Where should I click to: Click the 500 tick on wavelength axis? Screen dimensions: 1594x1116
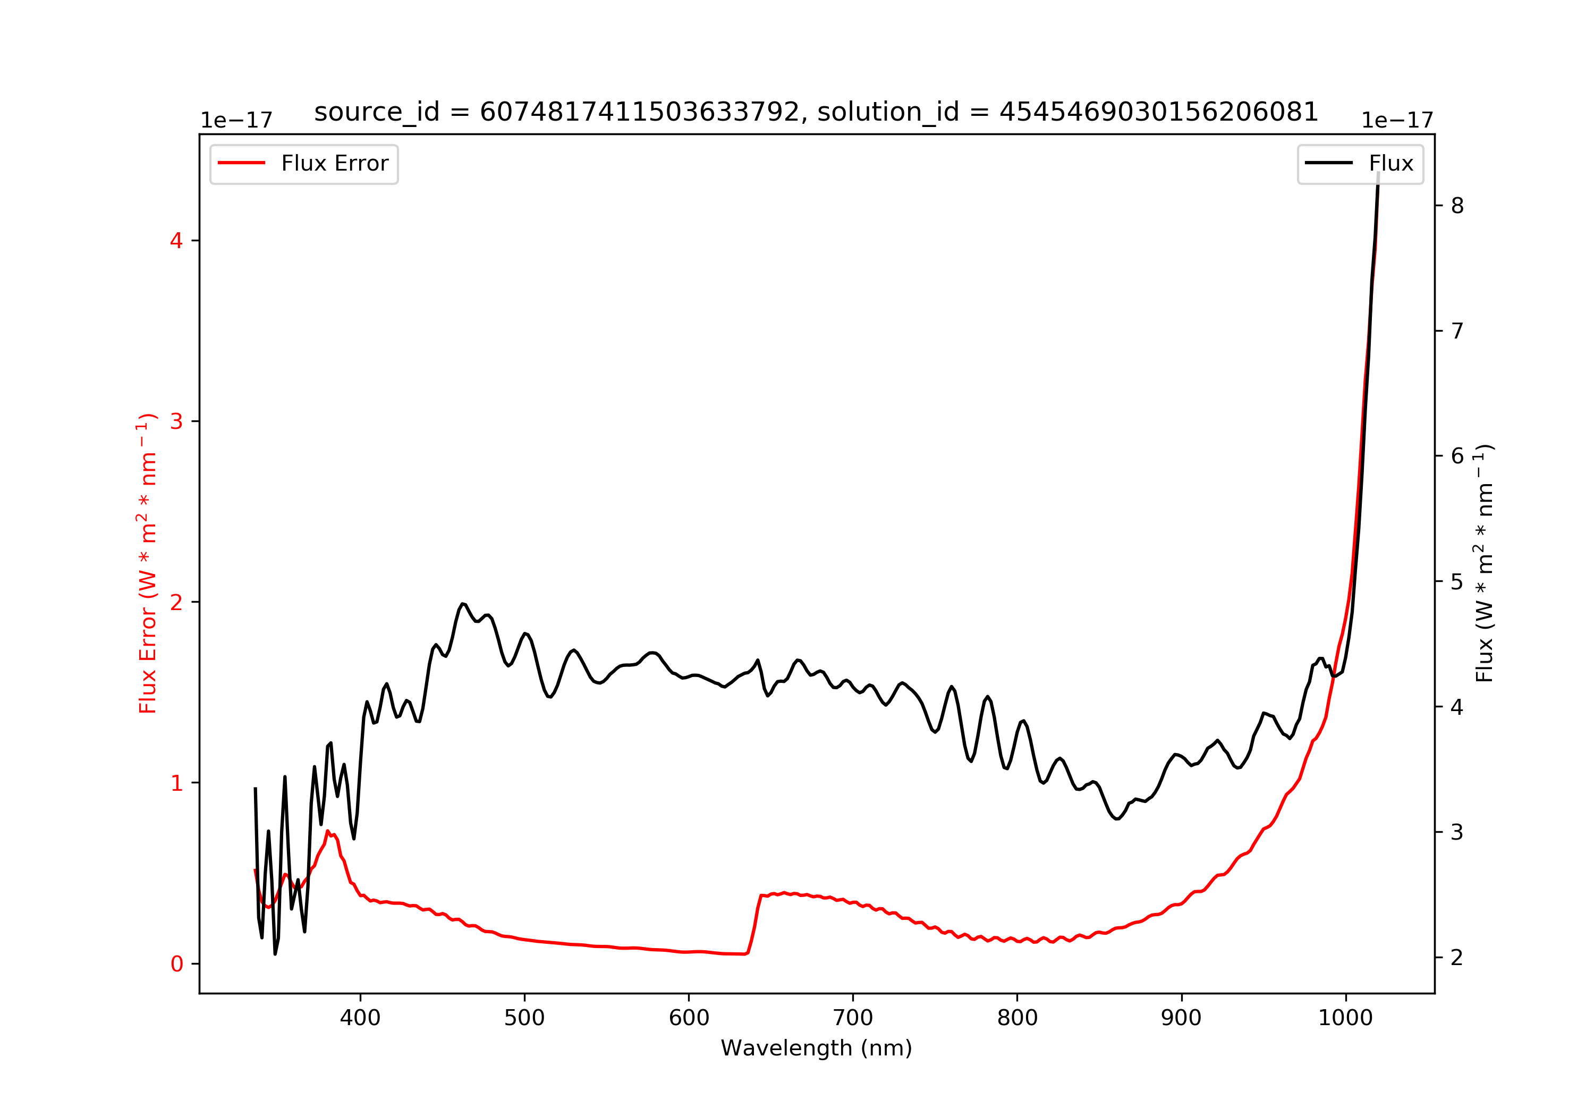click(x=525, y=1018)
